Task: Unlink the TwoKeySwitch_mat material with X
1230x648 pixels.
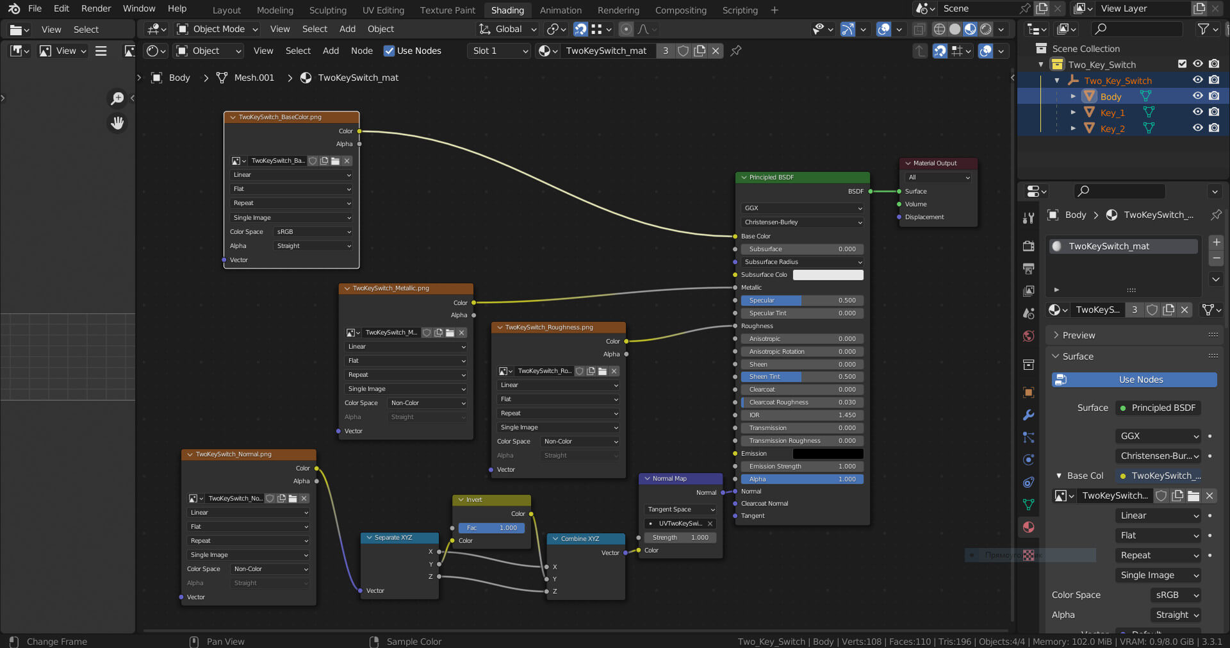Action: (x=716, y=51)
